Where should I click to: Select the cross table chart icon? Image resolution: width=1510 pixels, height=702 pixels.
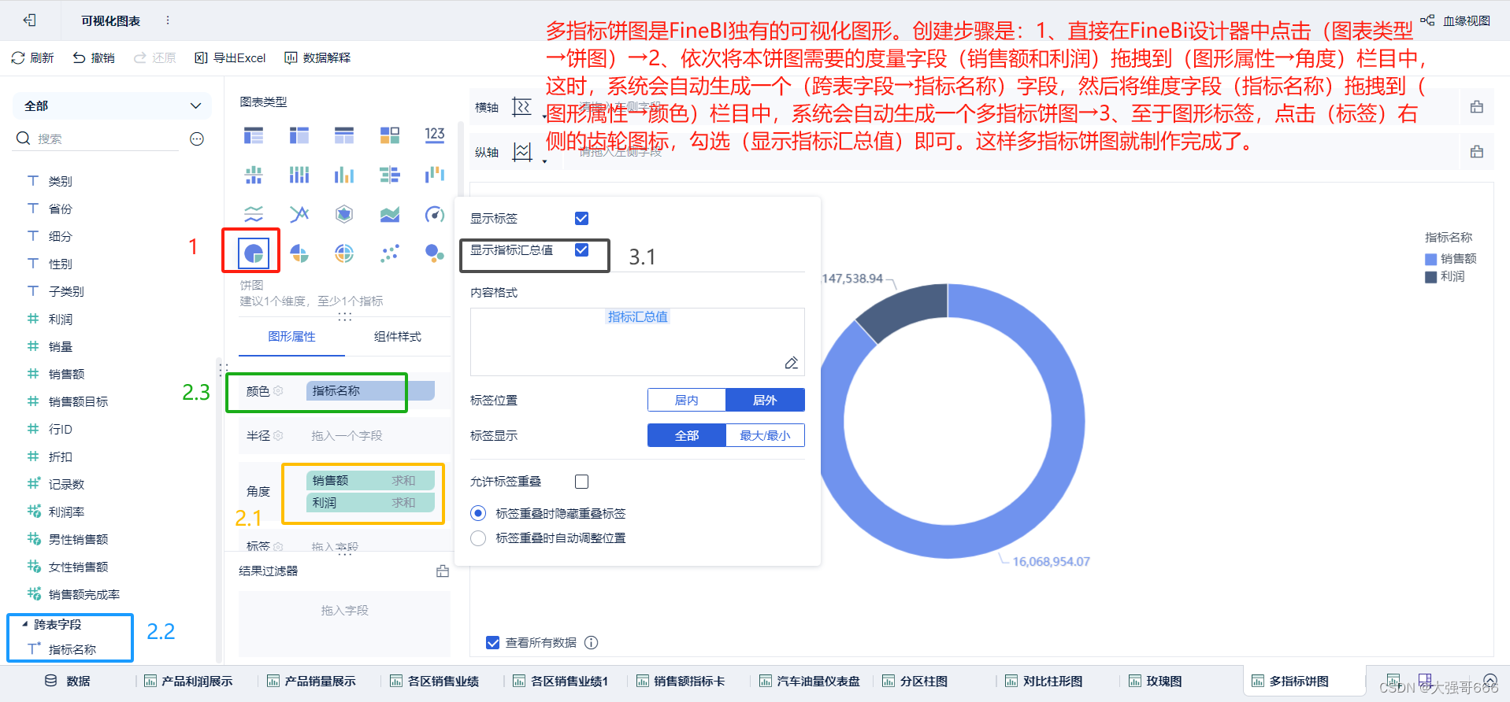click(299, 135)
